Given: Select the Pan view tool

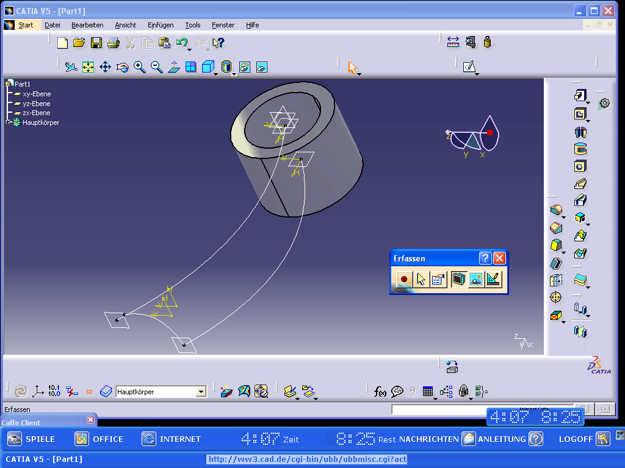Looking at the screenshot, I should [105, 67].
